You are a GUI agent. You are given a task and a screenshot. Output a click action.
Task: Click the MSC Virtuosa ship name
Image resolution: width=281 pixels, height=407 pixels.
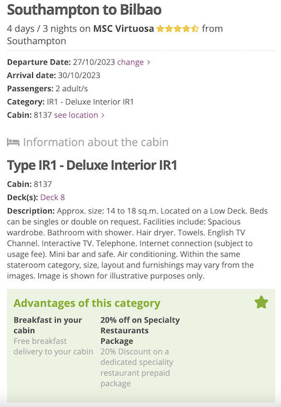123,28
